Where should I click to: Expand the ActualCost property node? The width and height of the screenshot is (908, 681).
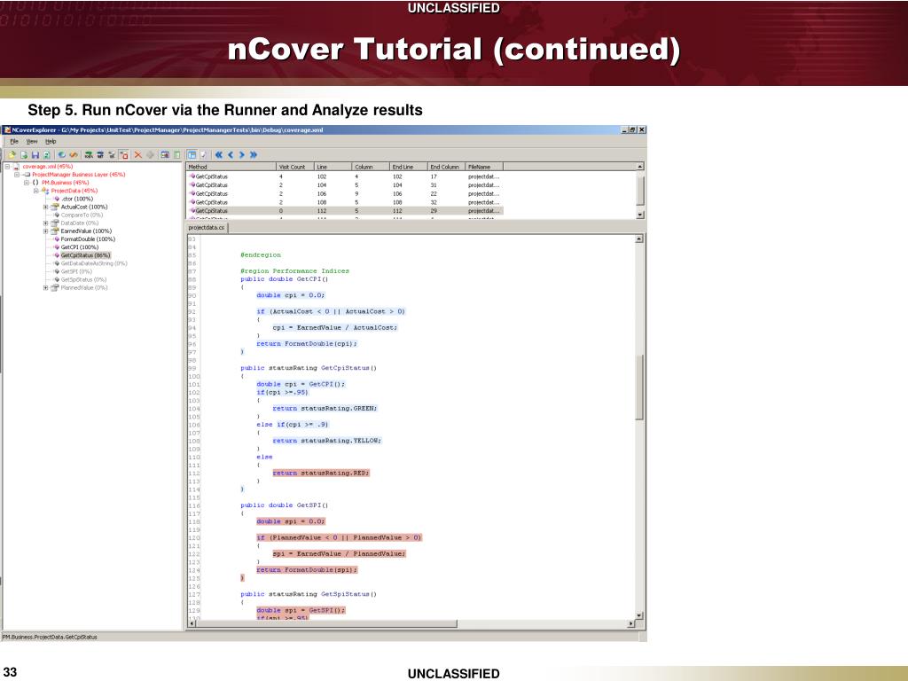pos(46,207)
